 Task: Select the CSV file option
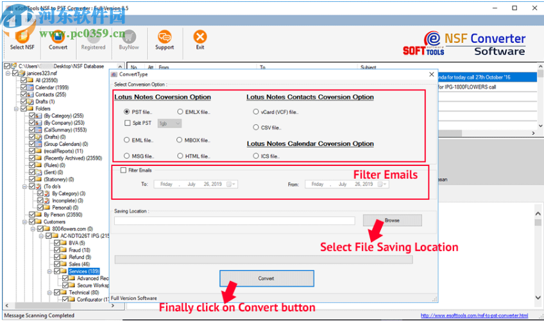click(256, 128)
